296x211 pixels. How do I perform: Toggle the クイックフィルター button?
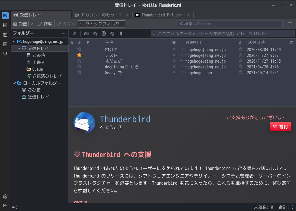101,24
